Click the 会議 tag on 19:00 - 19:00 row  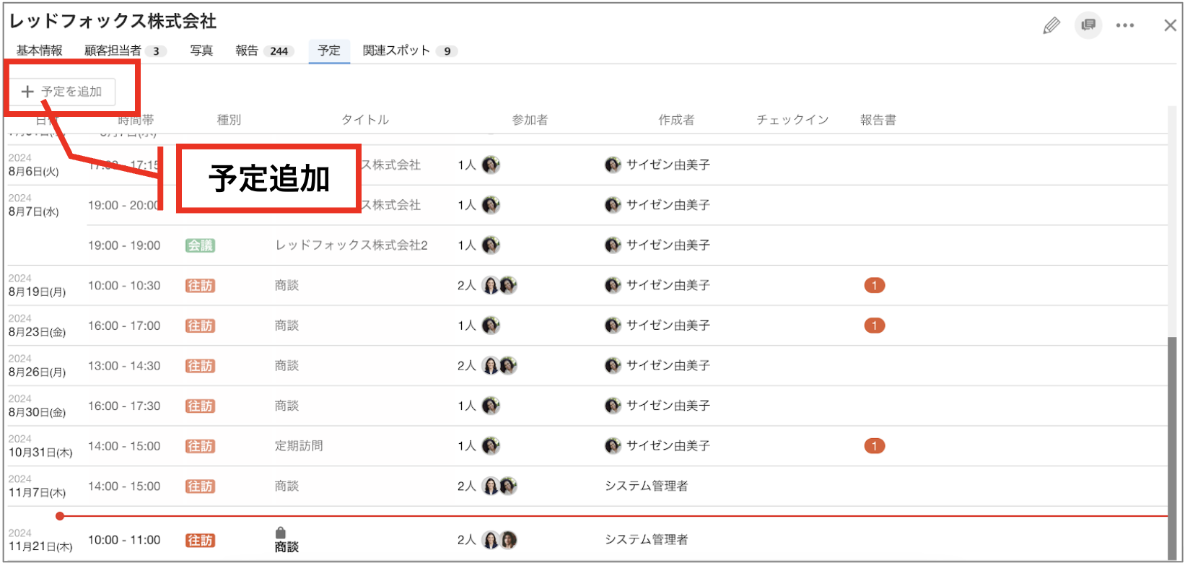click(200, 245)
